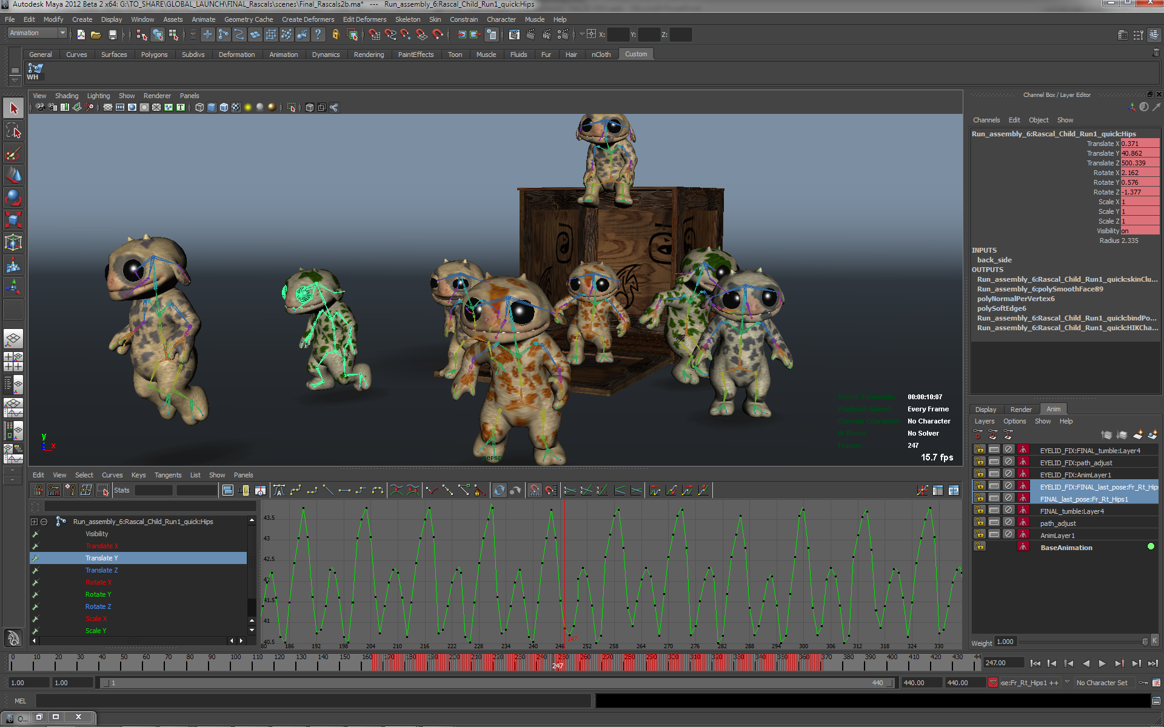Switch to the Rendering shelf tab
This screenshot has width=1164, height=727.
[369, 55]
